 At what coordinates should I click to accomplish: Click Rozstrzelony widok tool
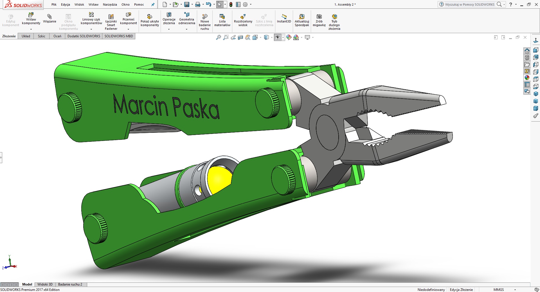pyautogui.click(x=243, y=20)
